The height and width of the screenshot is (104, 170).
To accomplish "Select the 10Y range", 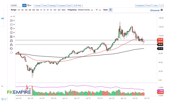I will 55,10.
